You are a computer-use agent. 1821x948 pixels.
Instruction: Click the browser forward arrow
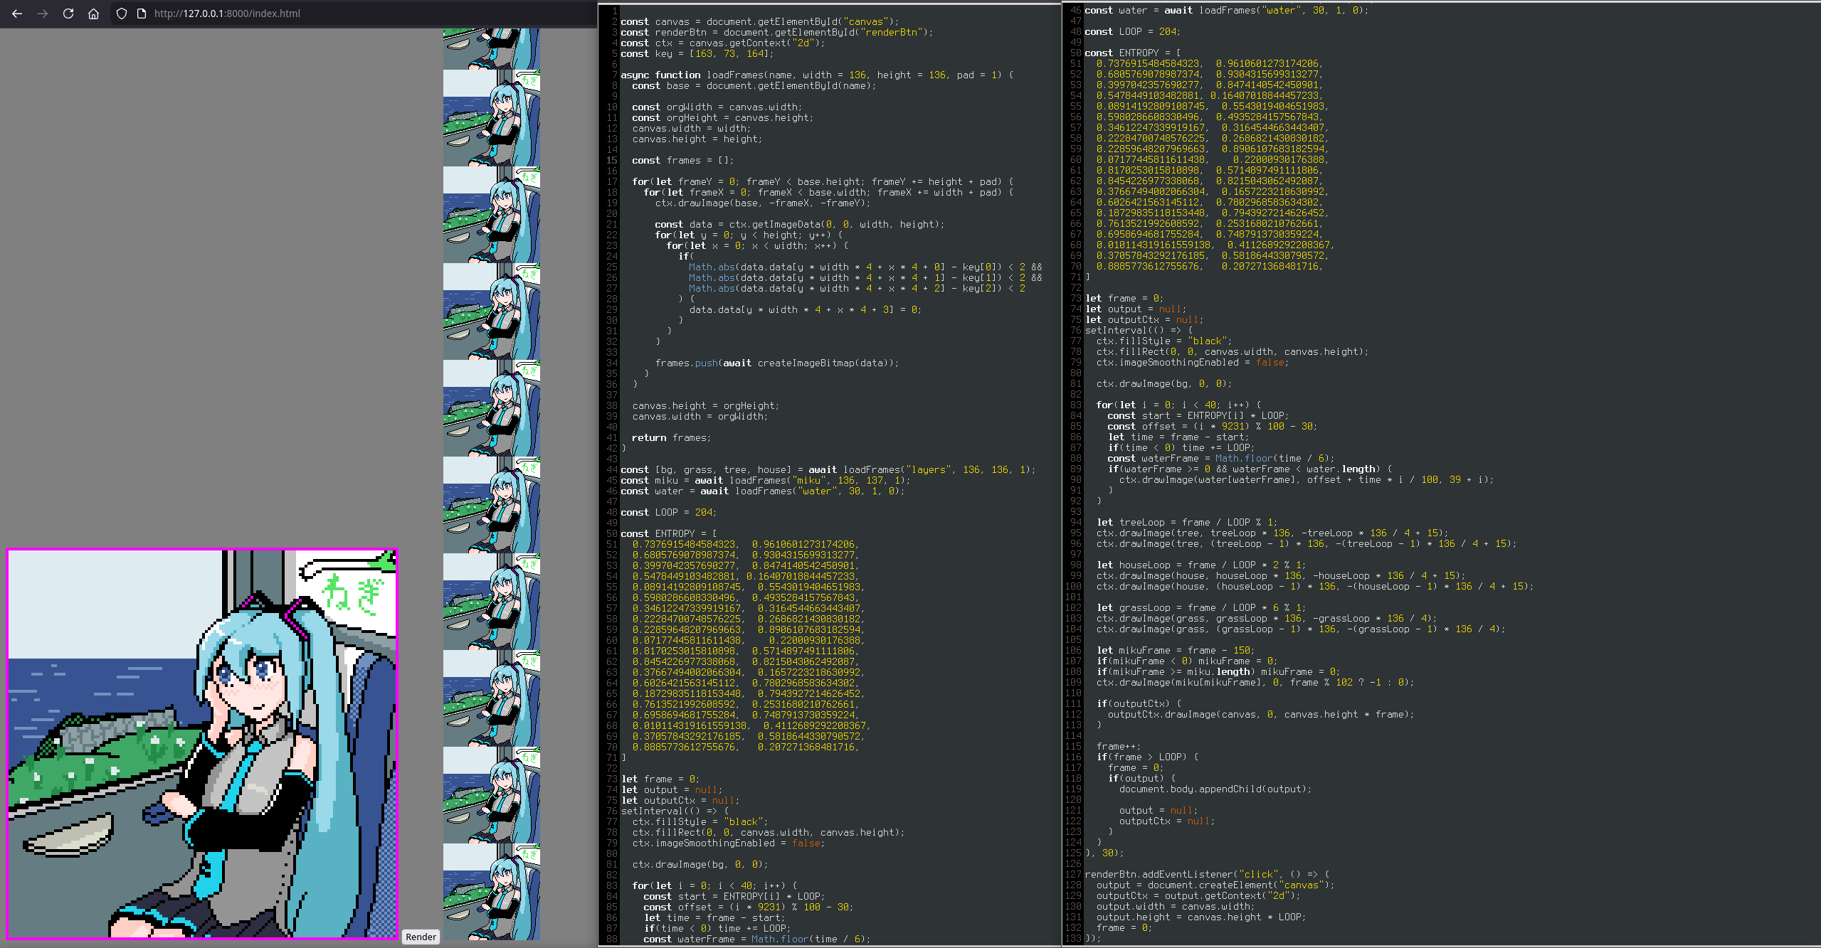coord(43,14)
